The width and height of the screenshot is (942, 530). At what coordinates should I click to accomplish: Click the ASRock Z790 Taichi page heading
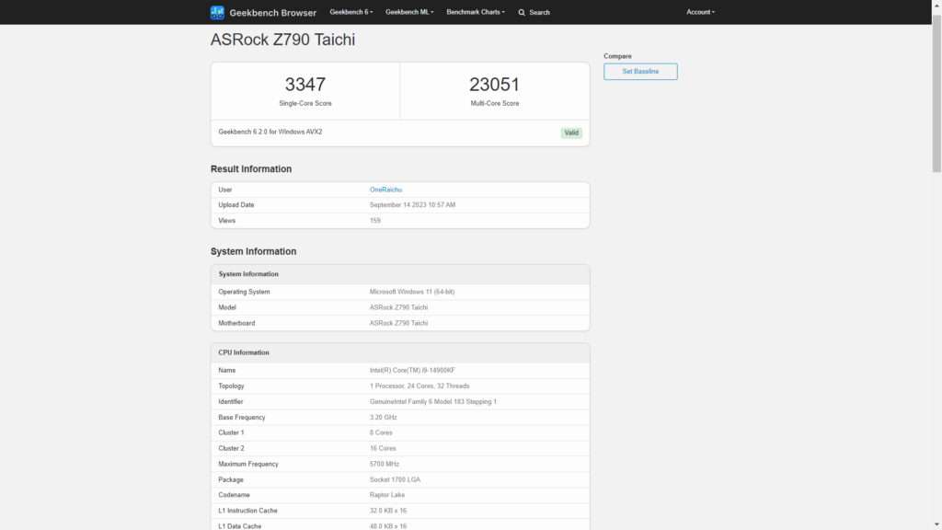[282, 40]
